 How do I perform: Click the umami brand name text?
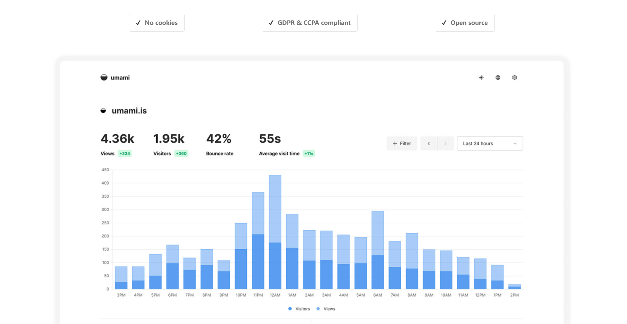click(120, 78)
